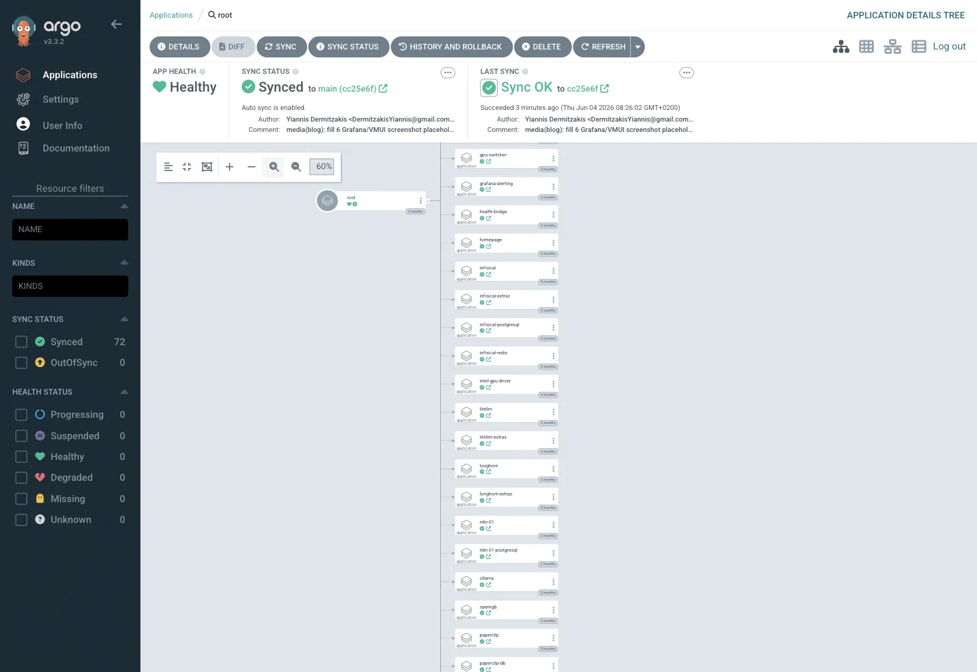This screenshot has width=977, height=672.
Task: Click the minus icon in tree toolbar
Action: [251, 167]
